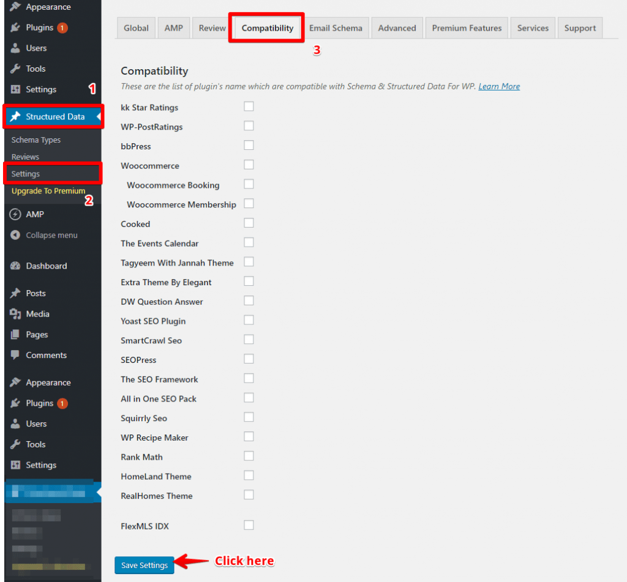Open the Review tab
Image resolution: width=627 pixels, height=582 pixels.
[x=212, y=28]
